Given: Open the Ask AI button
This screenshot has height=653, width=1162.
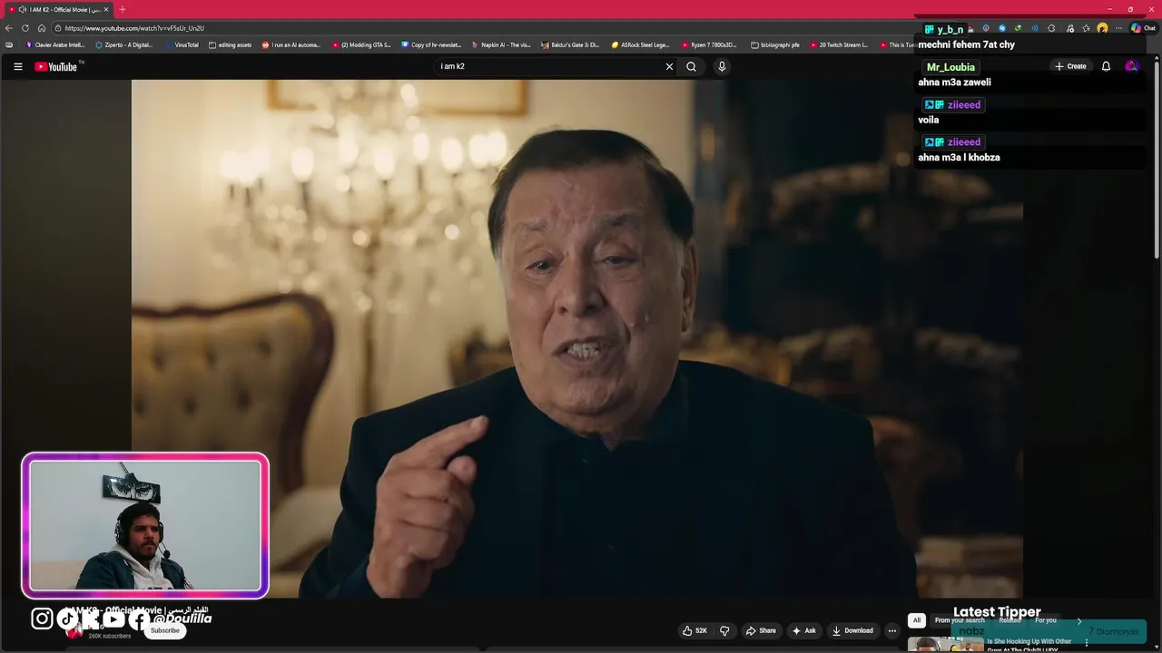Looking at the screenshot, I should click(804, 630).
